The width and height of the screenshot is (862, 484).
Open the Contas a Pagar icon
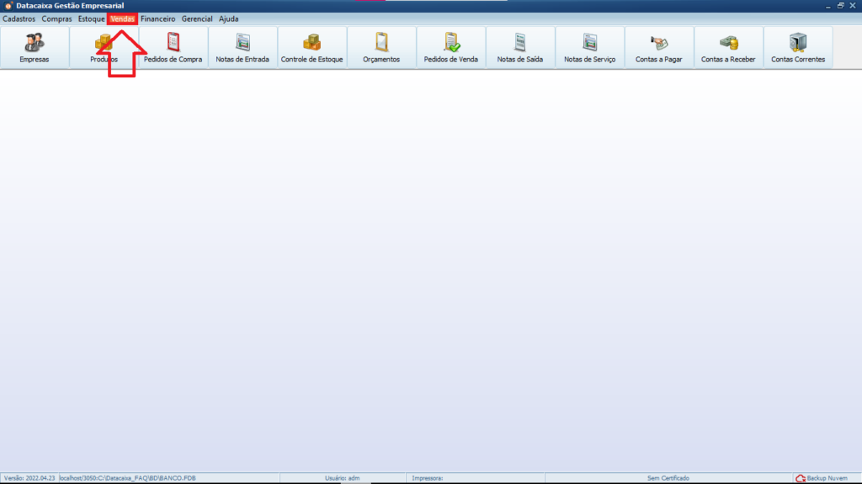click(x=658, y=47)
